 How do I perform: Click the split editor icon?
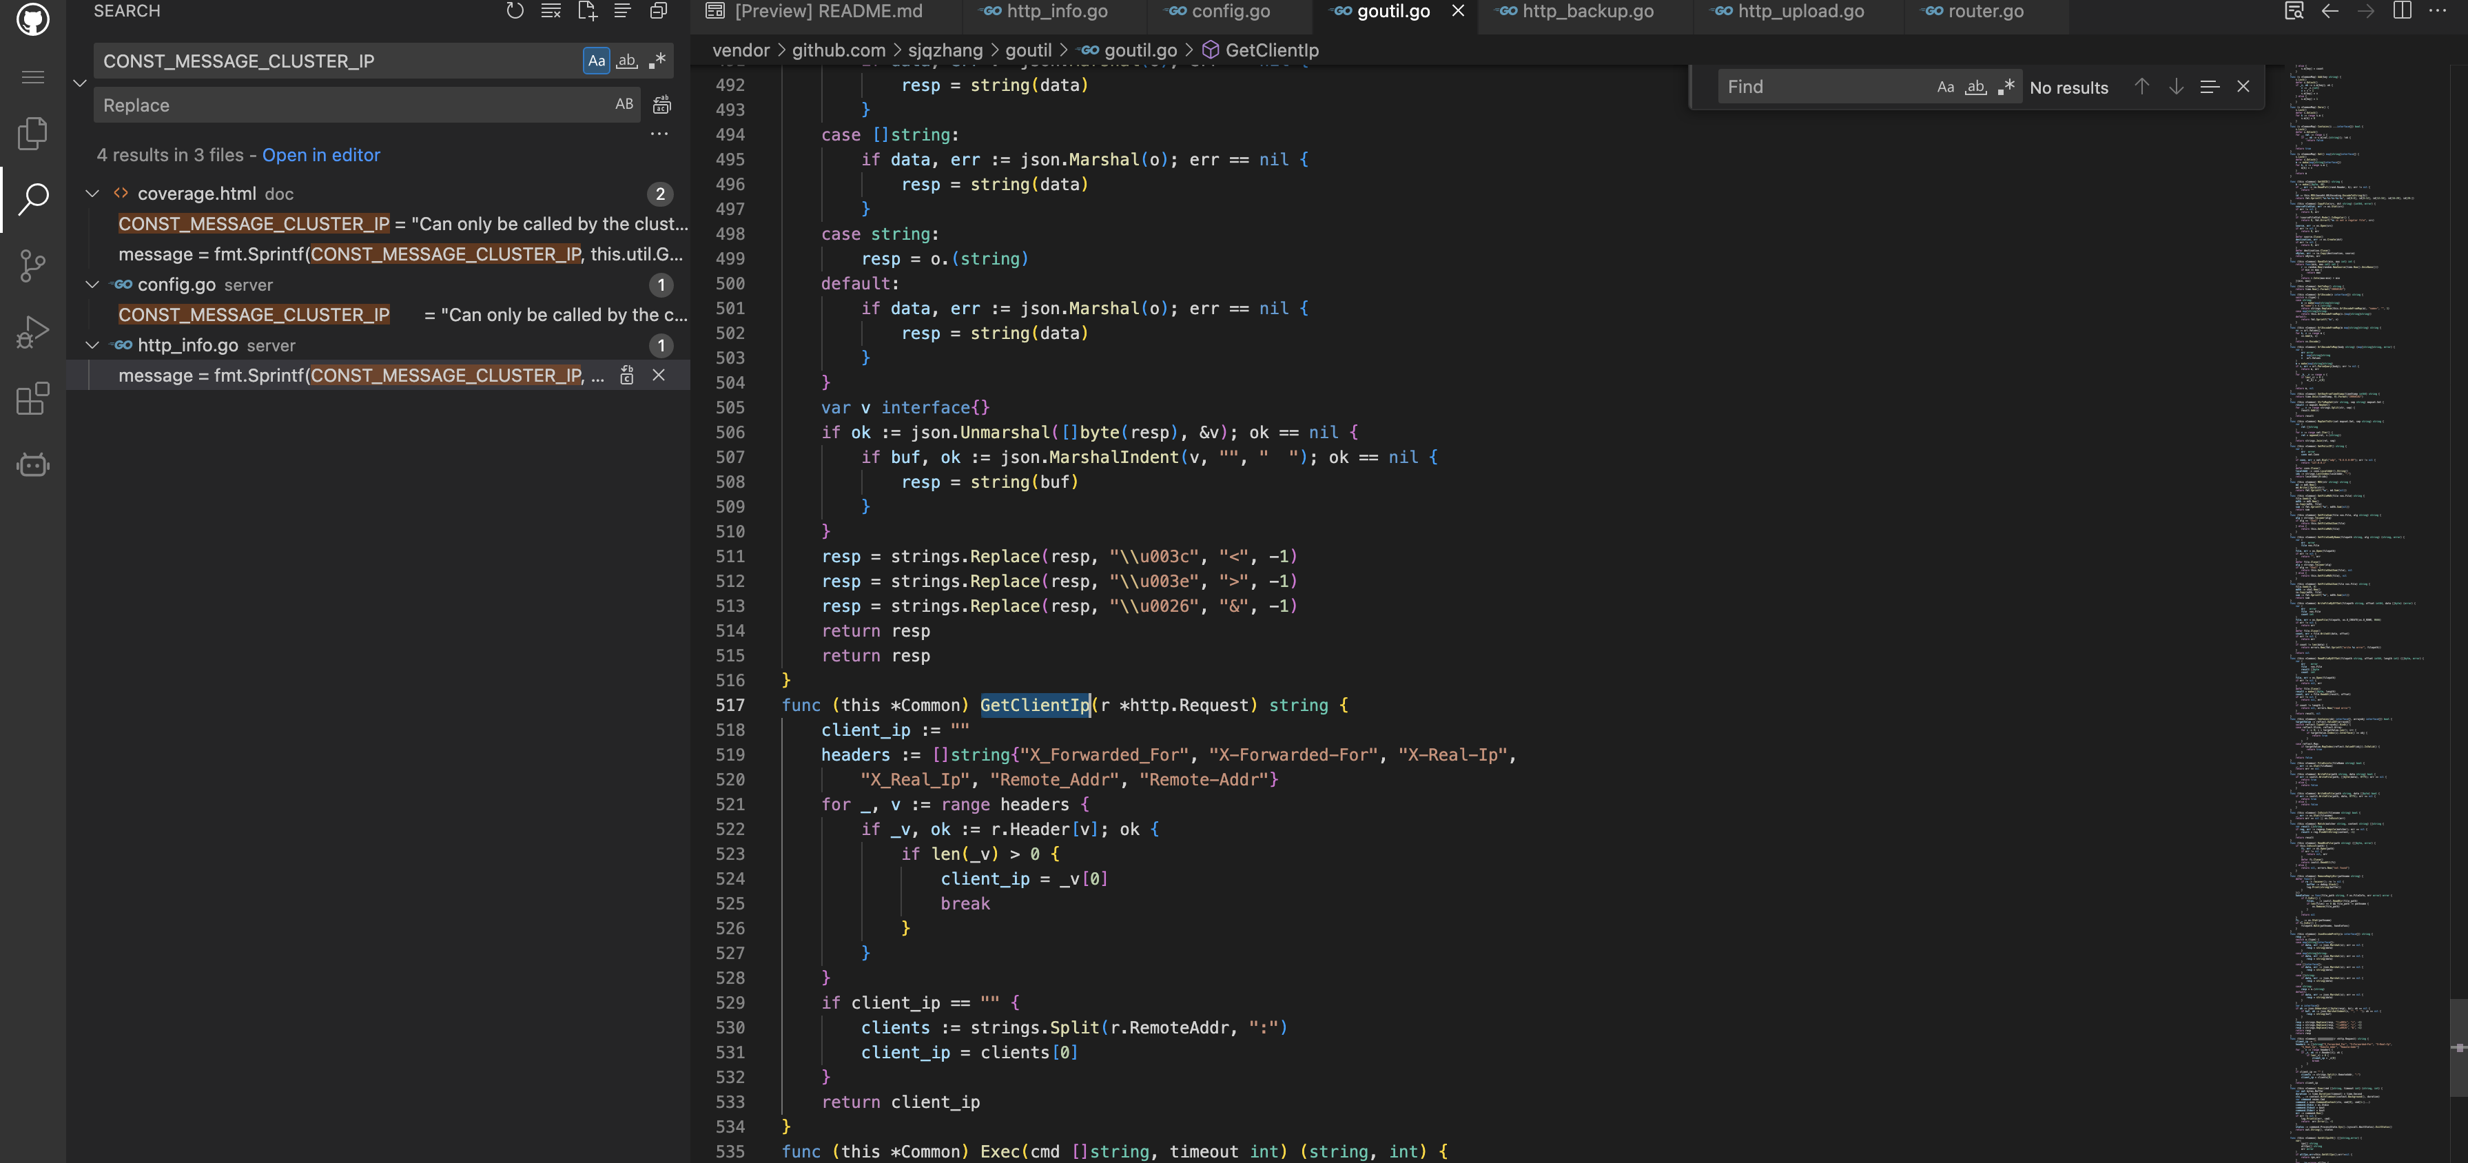(2402, 12)
